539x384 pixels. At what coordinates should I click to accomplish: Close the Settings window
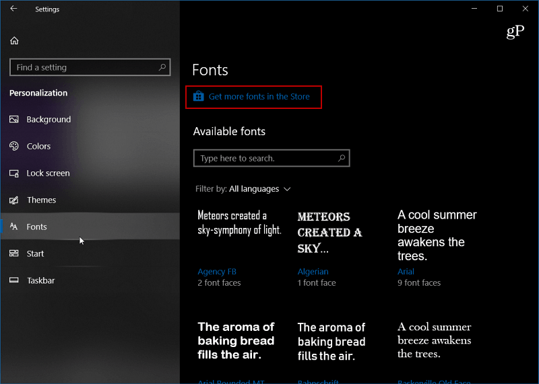point(526,9)
